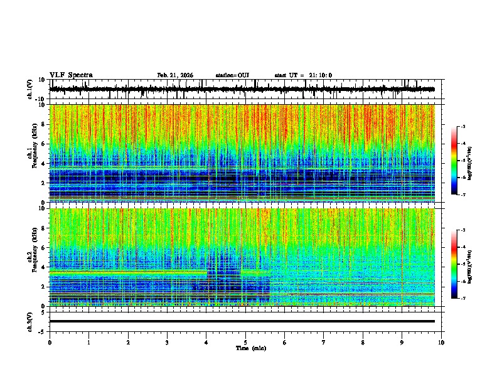Click time axis tick label "3"
This screenshot has width=497, height=384.
[167, 343]
